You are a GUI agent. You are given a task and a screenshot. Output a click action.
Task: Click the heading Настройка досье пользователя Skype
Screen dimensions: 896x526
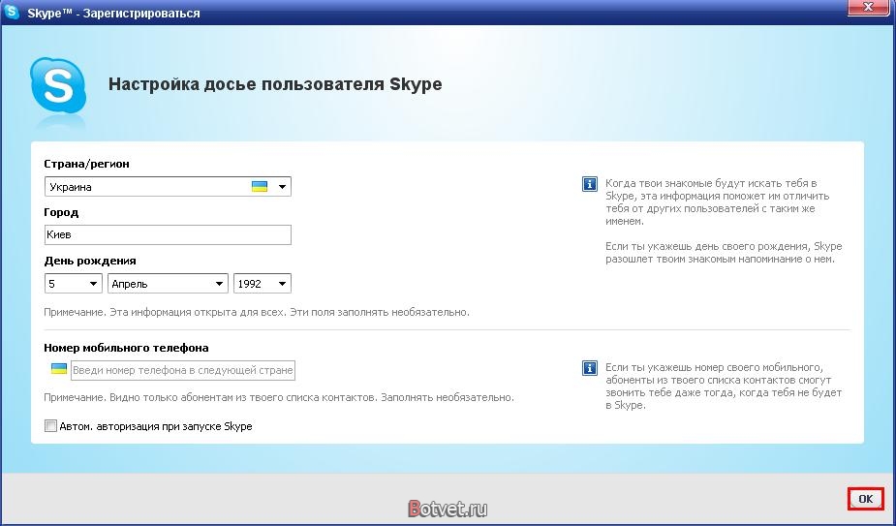[275, 84]
